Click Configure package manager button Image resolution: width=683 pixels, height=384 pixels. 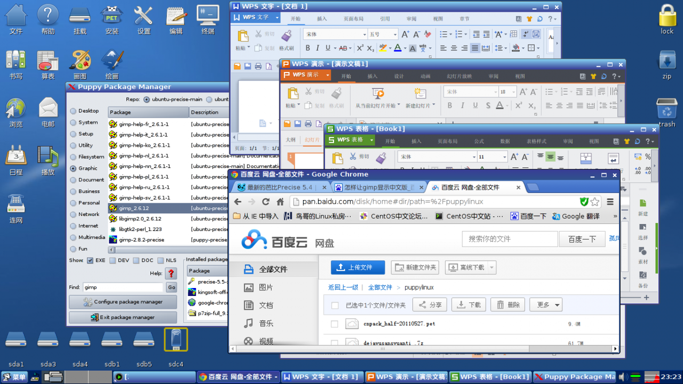[123, 302]
